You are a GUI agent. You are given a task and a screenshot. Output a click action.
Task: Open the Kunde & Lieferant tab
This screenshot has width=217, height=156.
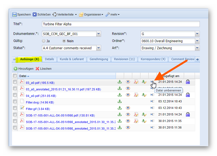[72, 59]
